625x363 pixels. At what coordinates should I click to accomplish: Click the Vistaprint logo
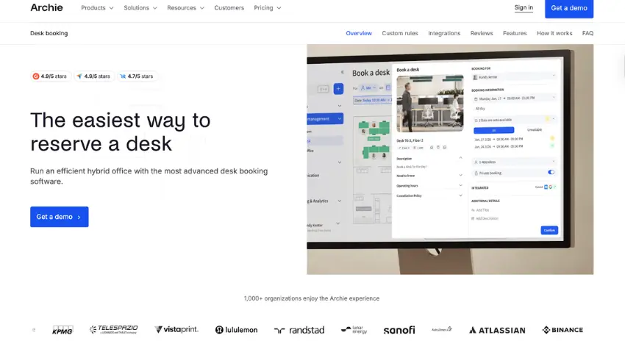(x=176, y=329)
